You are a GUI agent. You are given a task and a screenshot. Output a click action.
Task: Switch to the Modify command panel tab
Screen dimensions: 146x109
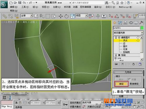(120, 23)
